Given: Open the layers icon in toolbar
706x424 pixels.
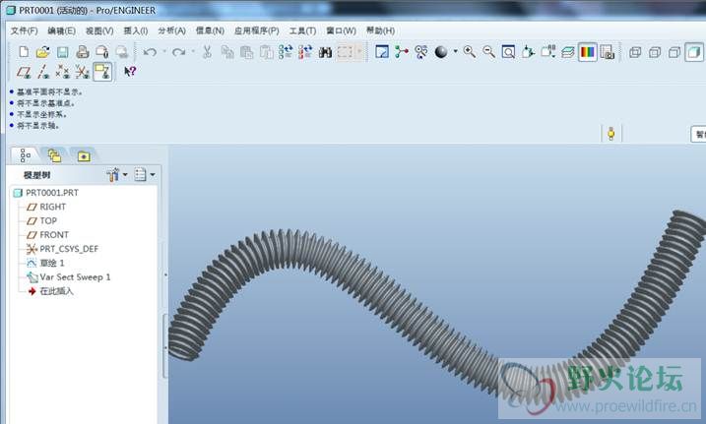Looking at the screenshot, I should (568, 52).
